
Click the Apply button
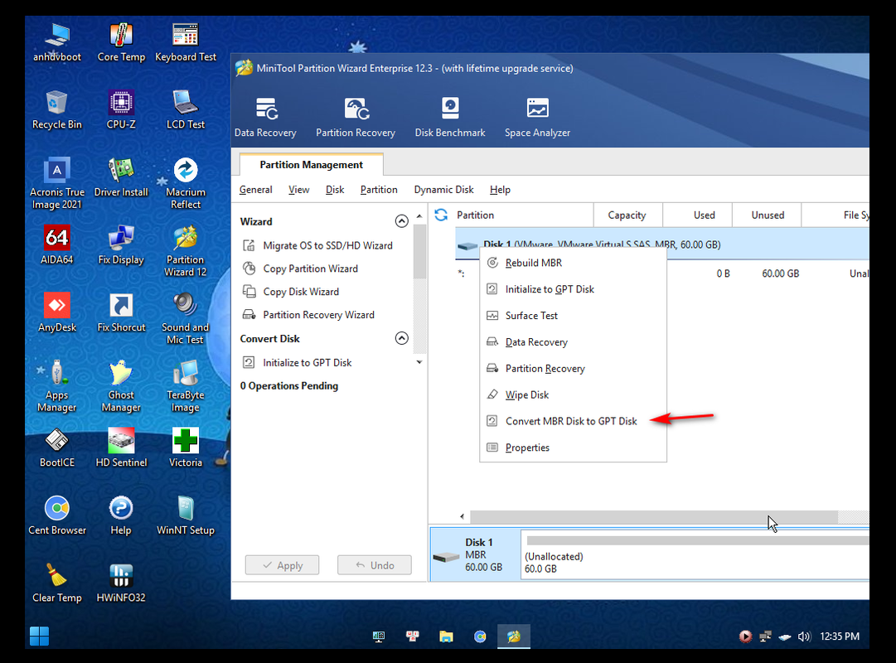tap(283, 565)
